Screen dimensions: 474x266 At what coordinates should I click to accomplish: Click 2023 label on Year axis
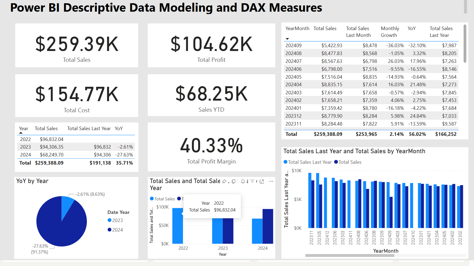click(223, 248)
